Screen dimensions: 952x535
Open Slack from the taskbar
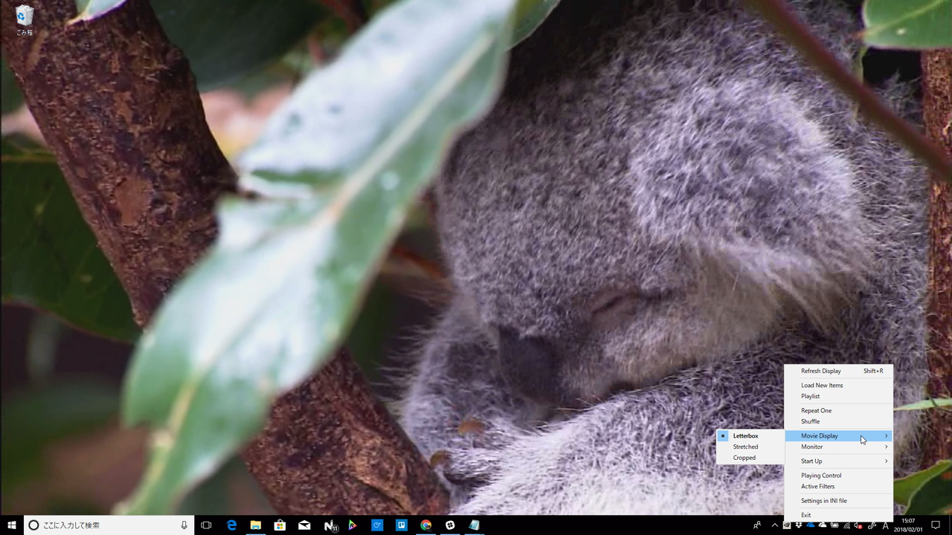450,525
